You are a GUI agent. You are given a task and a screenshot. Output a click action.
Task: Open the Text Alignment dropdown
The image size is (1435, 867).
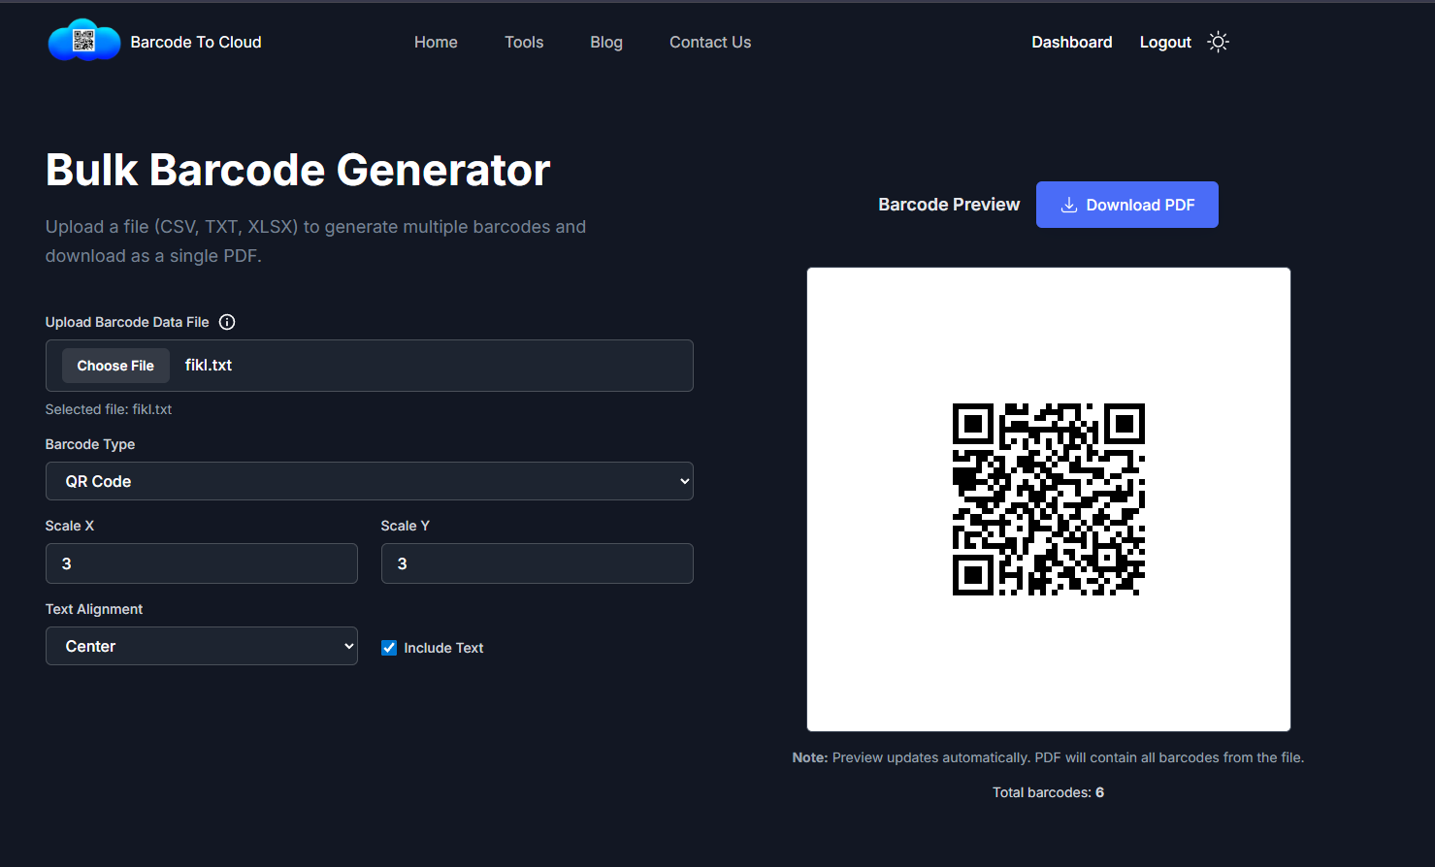pos(201,645)
